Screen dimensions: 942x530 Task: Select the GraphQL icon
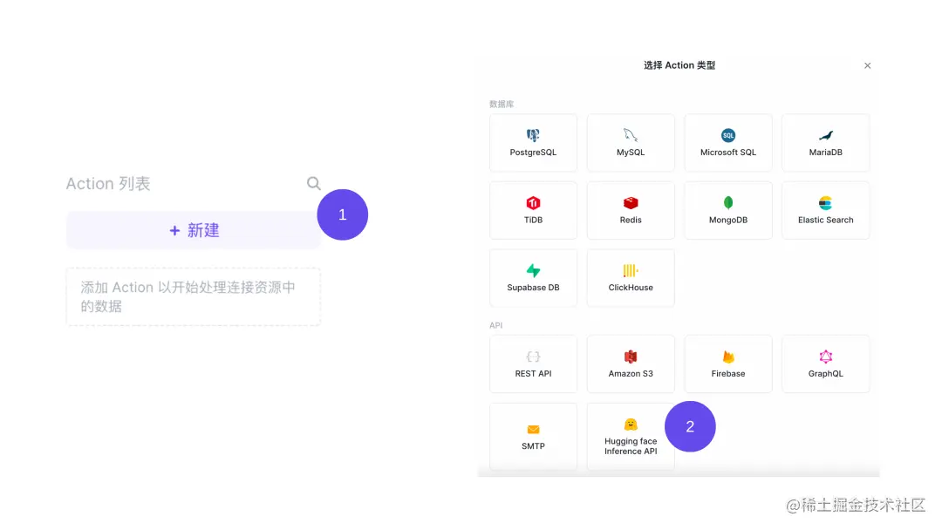[x=825, y=357]
